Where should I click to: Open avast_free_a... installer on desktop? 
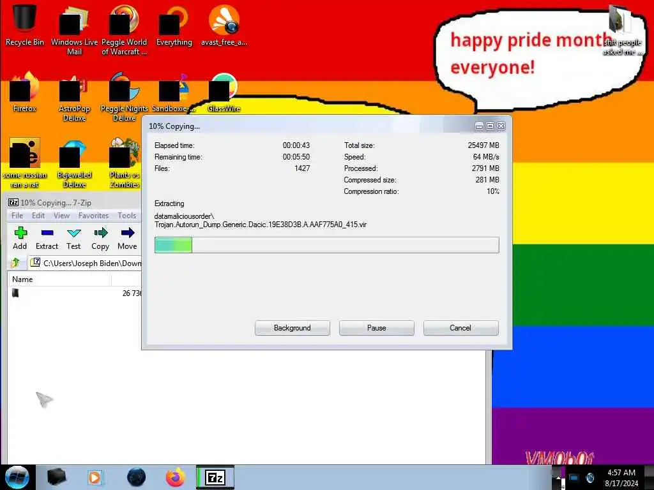click(x=224, y=25)
